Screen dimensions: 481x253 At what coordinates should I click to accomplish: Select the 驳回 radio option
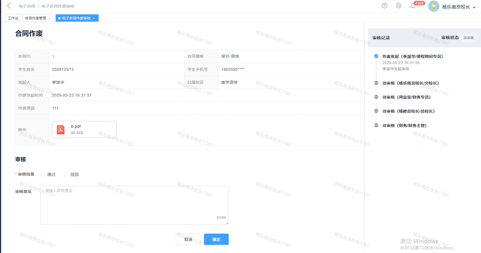66,174
